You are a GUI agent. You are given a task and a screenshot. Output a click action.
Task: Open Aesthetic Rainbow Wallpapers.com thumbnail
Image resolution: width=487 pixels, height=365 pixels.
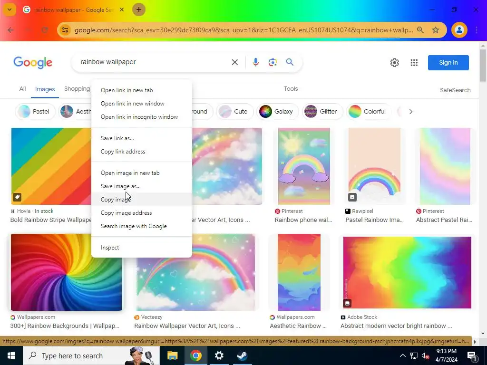[x=299, y=272]
